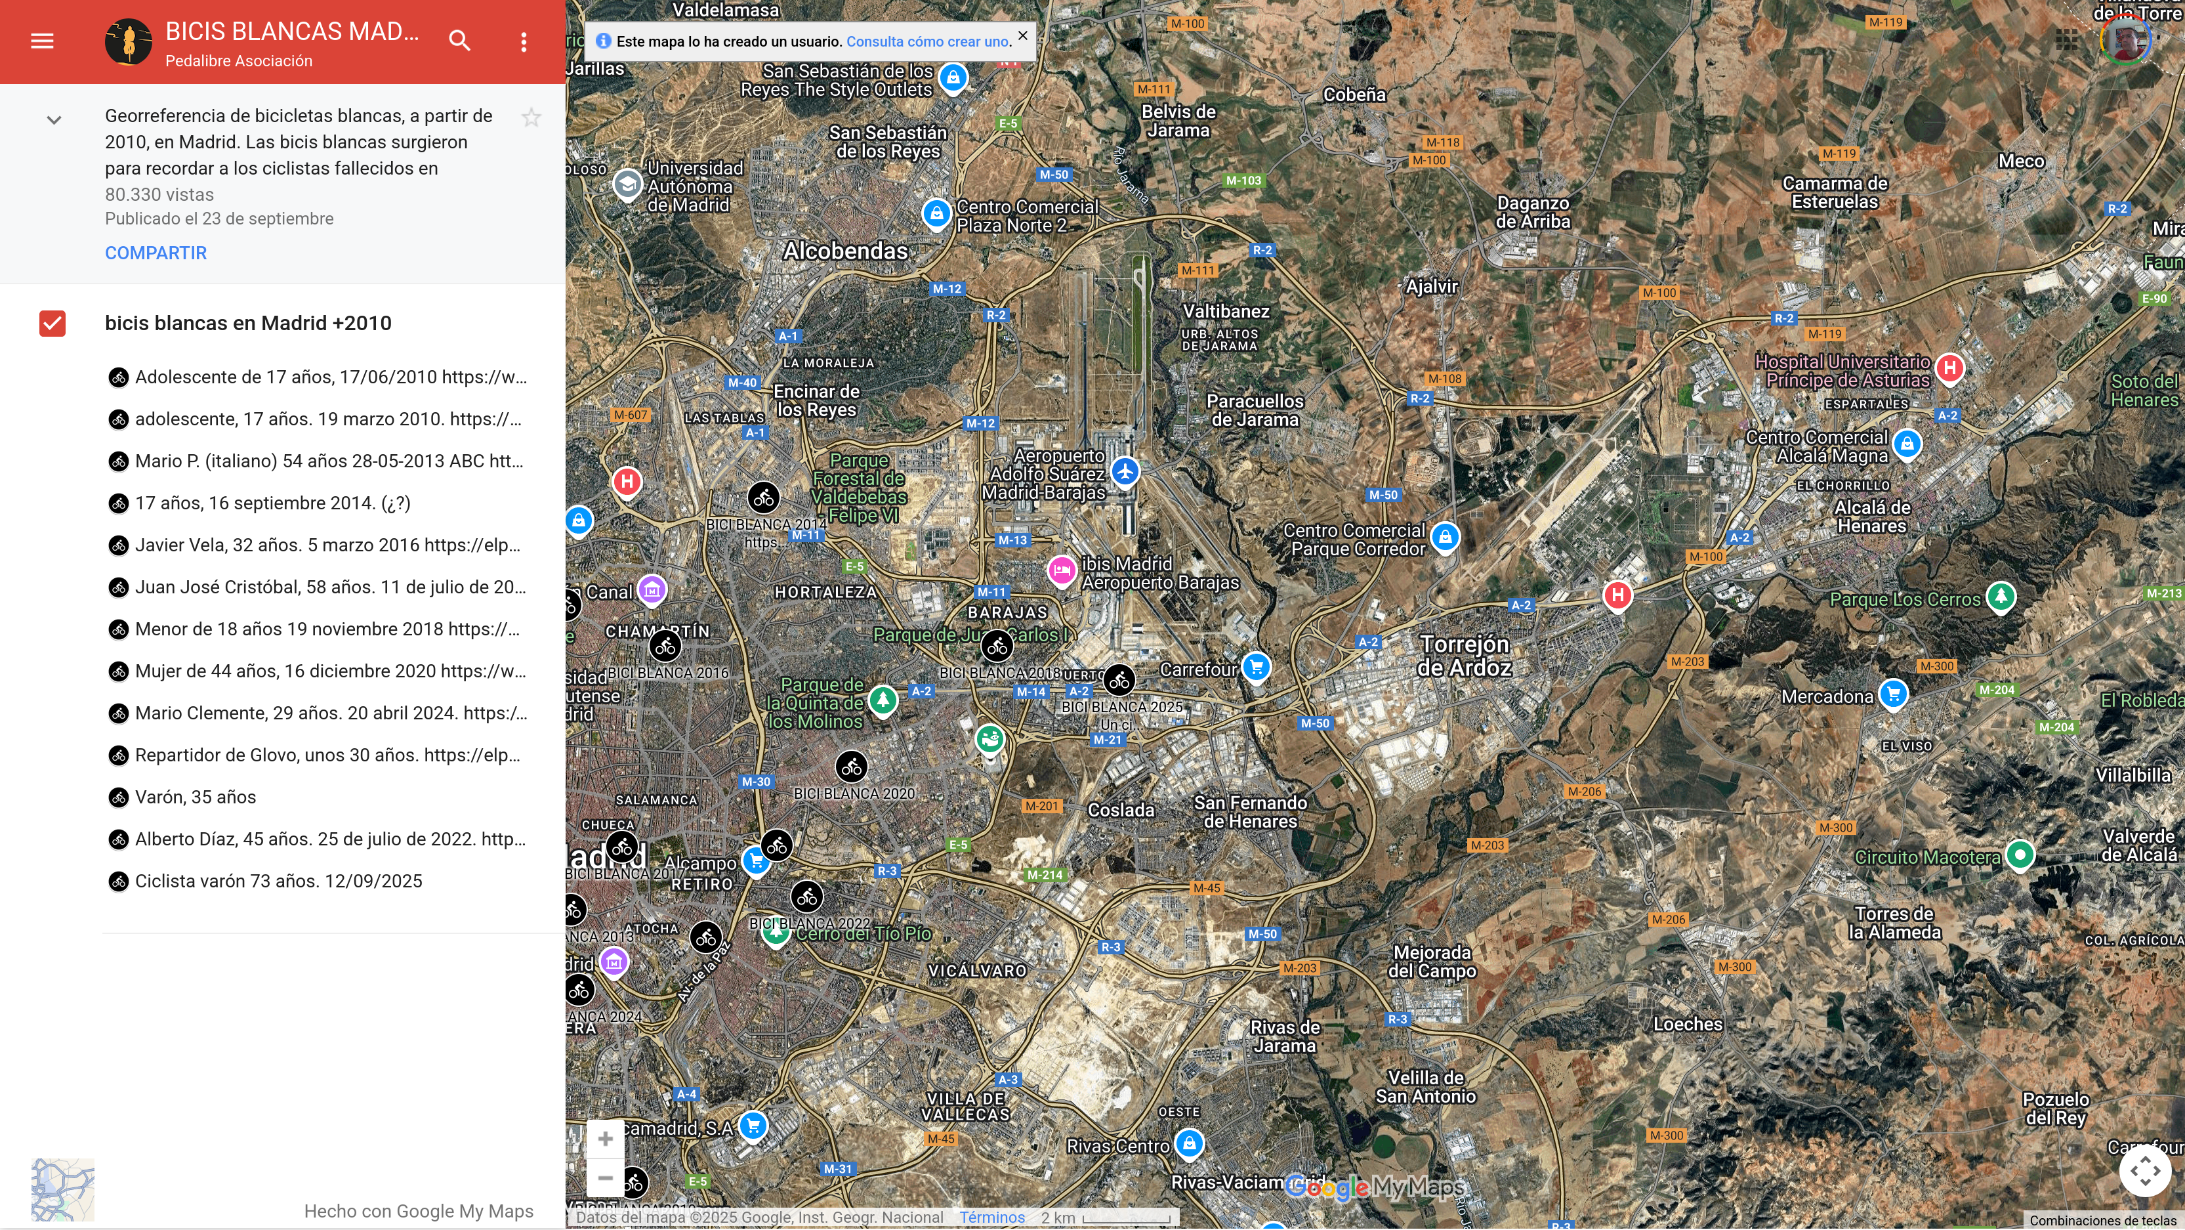The image size is (2185, 1230).
Task: Open the hamburger menu in red header
Action: (41, 41)
